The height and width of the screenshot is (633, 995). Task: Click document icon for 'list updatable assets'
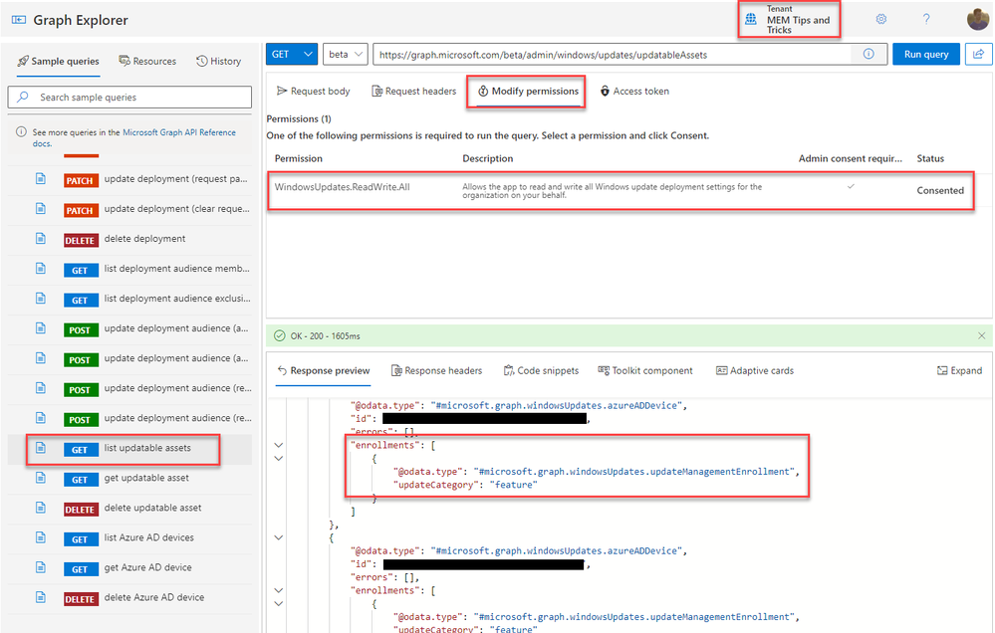pyautogui.click(x=41, y=448)
